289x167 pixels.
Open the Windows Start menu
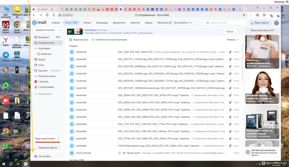(4, 164)
